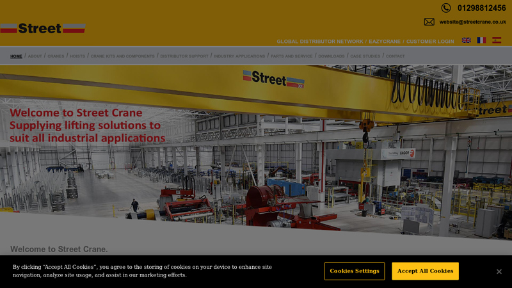Viewport: 512px width, 288px height.
Task: Switch to English via UK flag
Action: point(467,40)
